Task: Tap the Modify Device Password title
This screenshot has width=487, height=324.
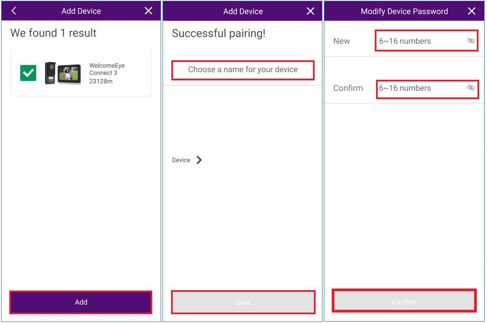Action: click(x=404, y=11)
